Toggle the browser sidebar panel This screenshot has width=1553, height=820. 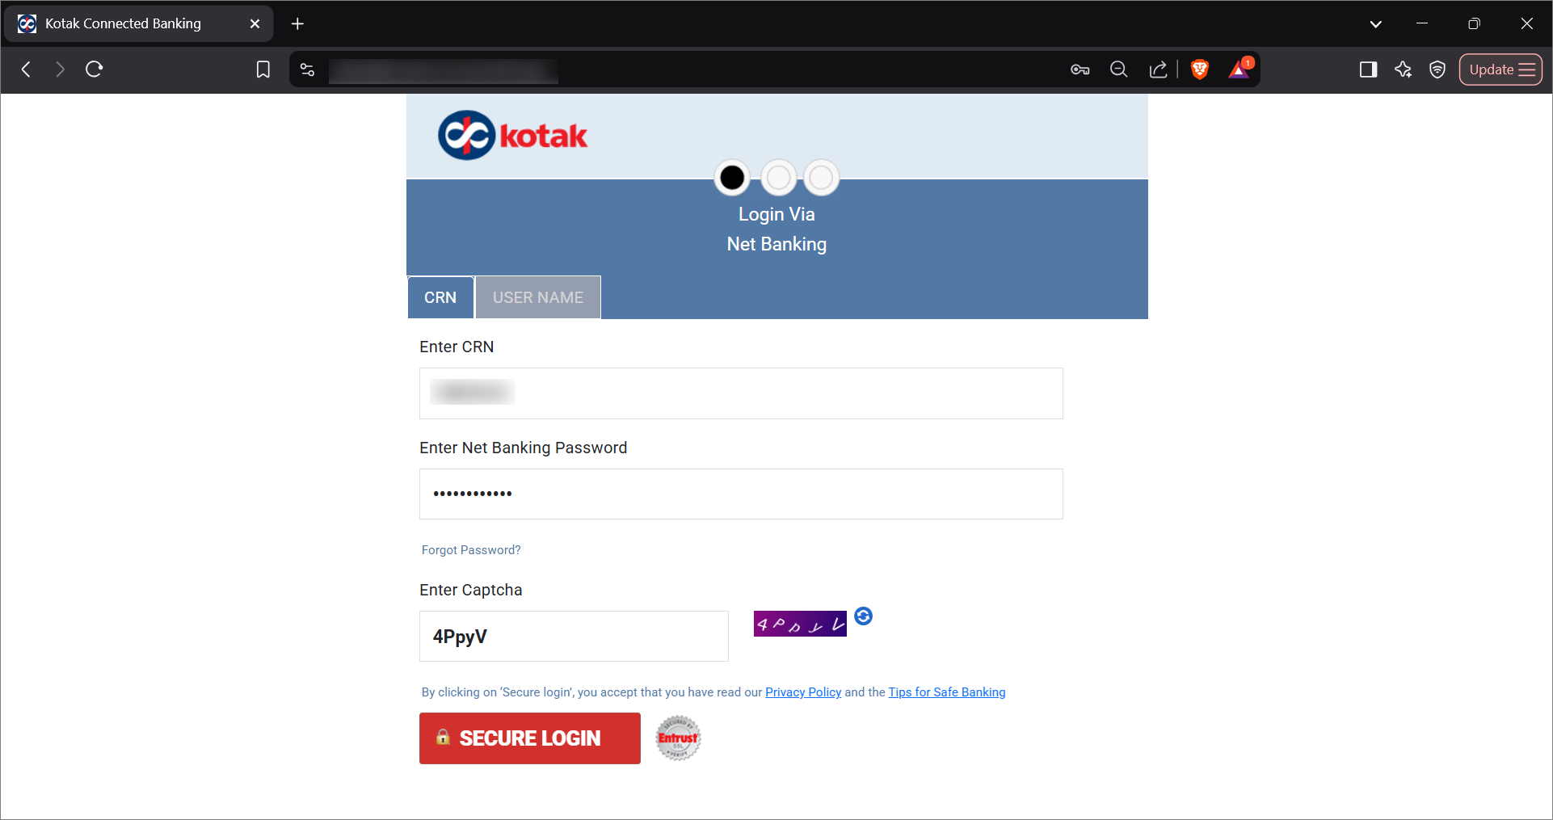tap(1368, 69)
